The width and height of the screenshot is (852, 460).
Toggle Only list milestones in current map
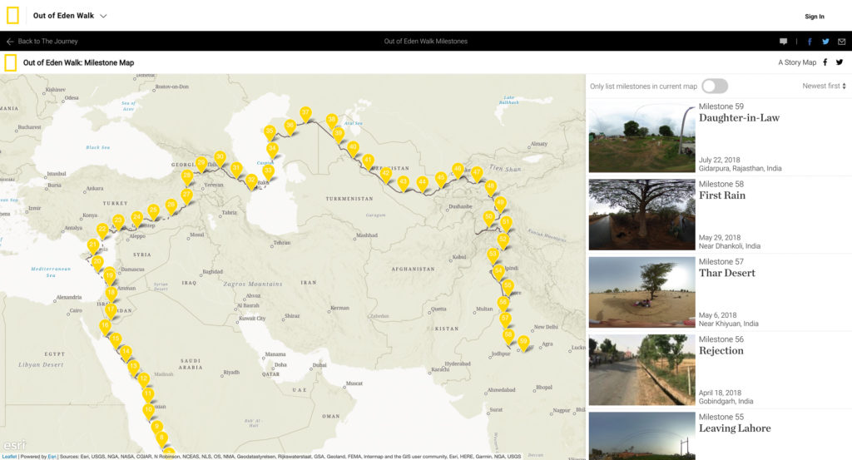[714, 86]
